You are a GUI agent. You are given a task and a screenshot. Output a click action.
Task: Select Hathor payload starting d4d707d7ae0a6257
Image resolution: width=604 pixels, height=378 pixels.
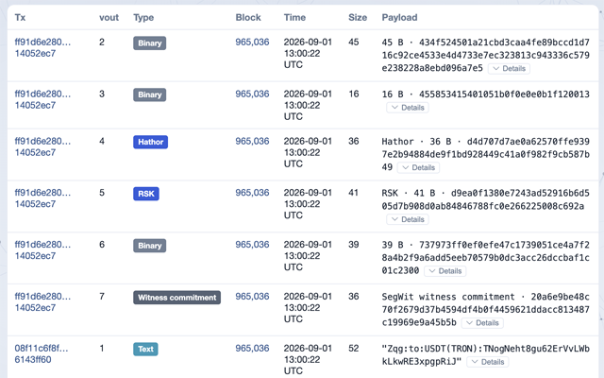click(486, 154)
